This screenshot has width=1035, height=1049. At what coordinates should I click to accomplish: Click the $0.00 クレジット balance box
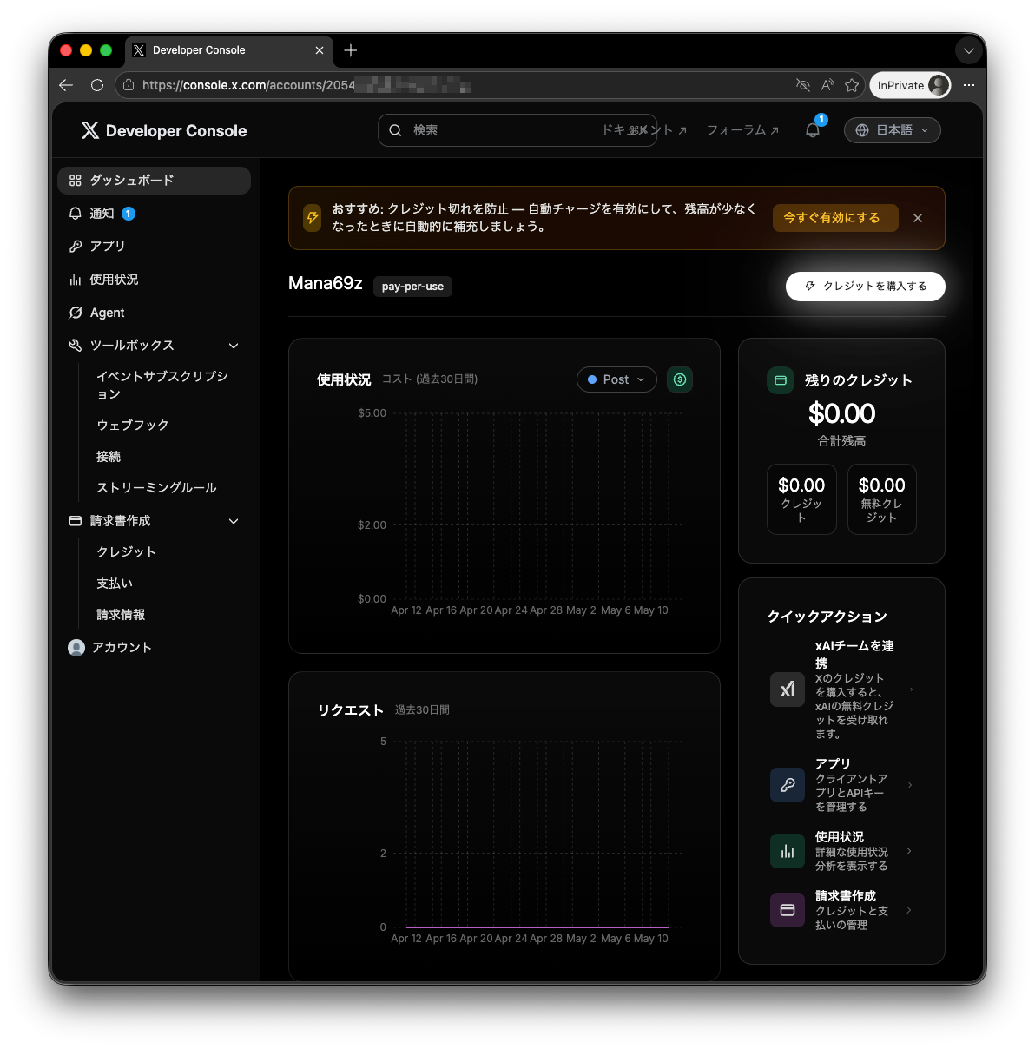pyautogui.click(x=801, y=499)
